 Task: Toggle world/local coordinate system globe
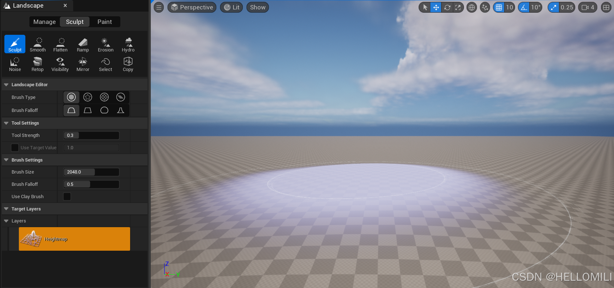click(x=472, y=7)
